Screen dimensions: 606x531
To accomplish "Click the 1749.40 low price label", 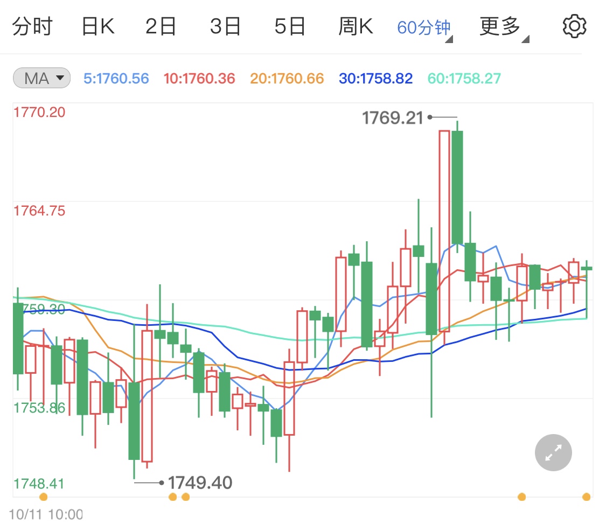I will [x=200, y=483].
